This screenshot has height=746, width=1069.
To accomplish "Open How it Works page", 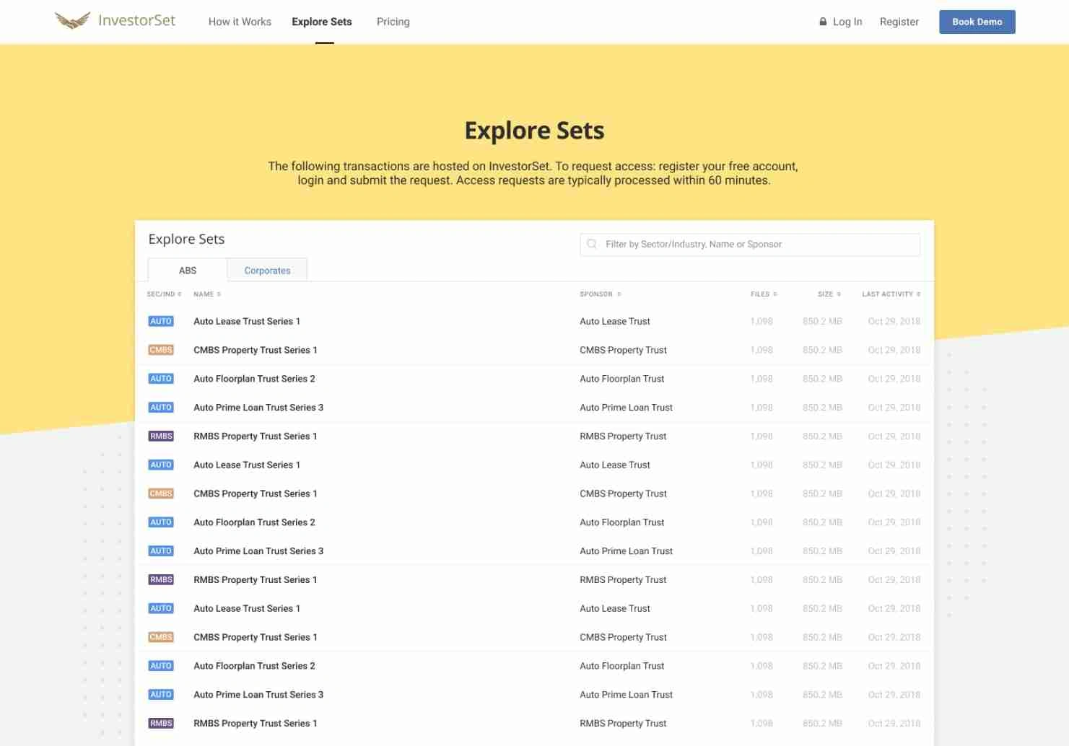I will point(240,22).
